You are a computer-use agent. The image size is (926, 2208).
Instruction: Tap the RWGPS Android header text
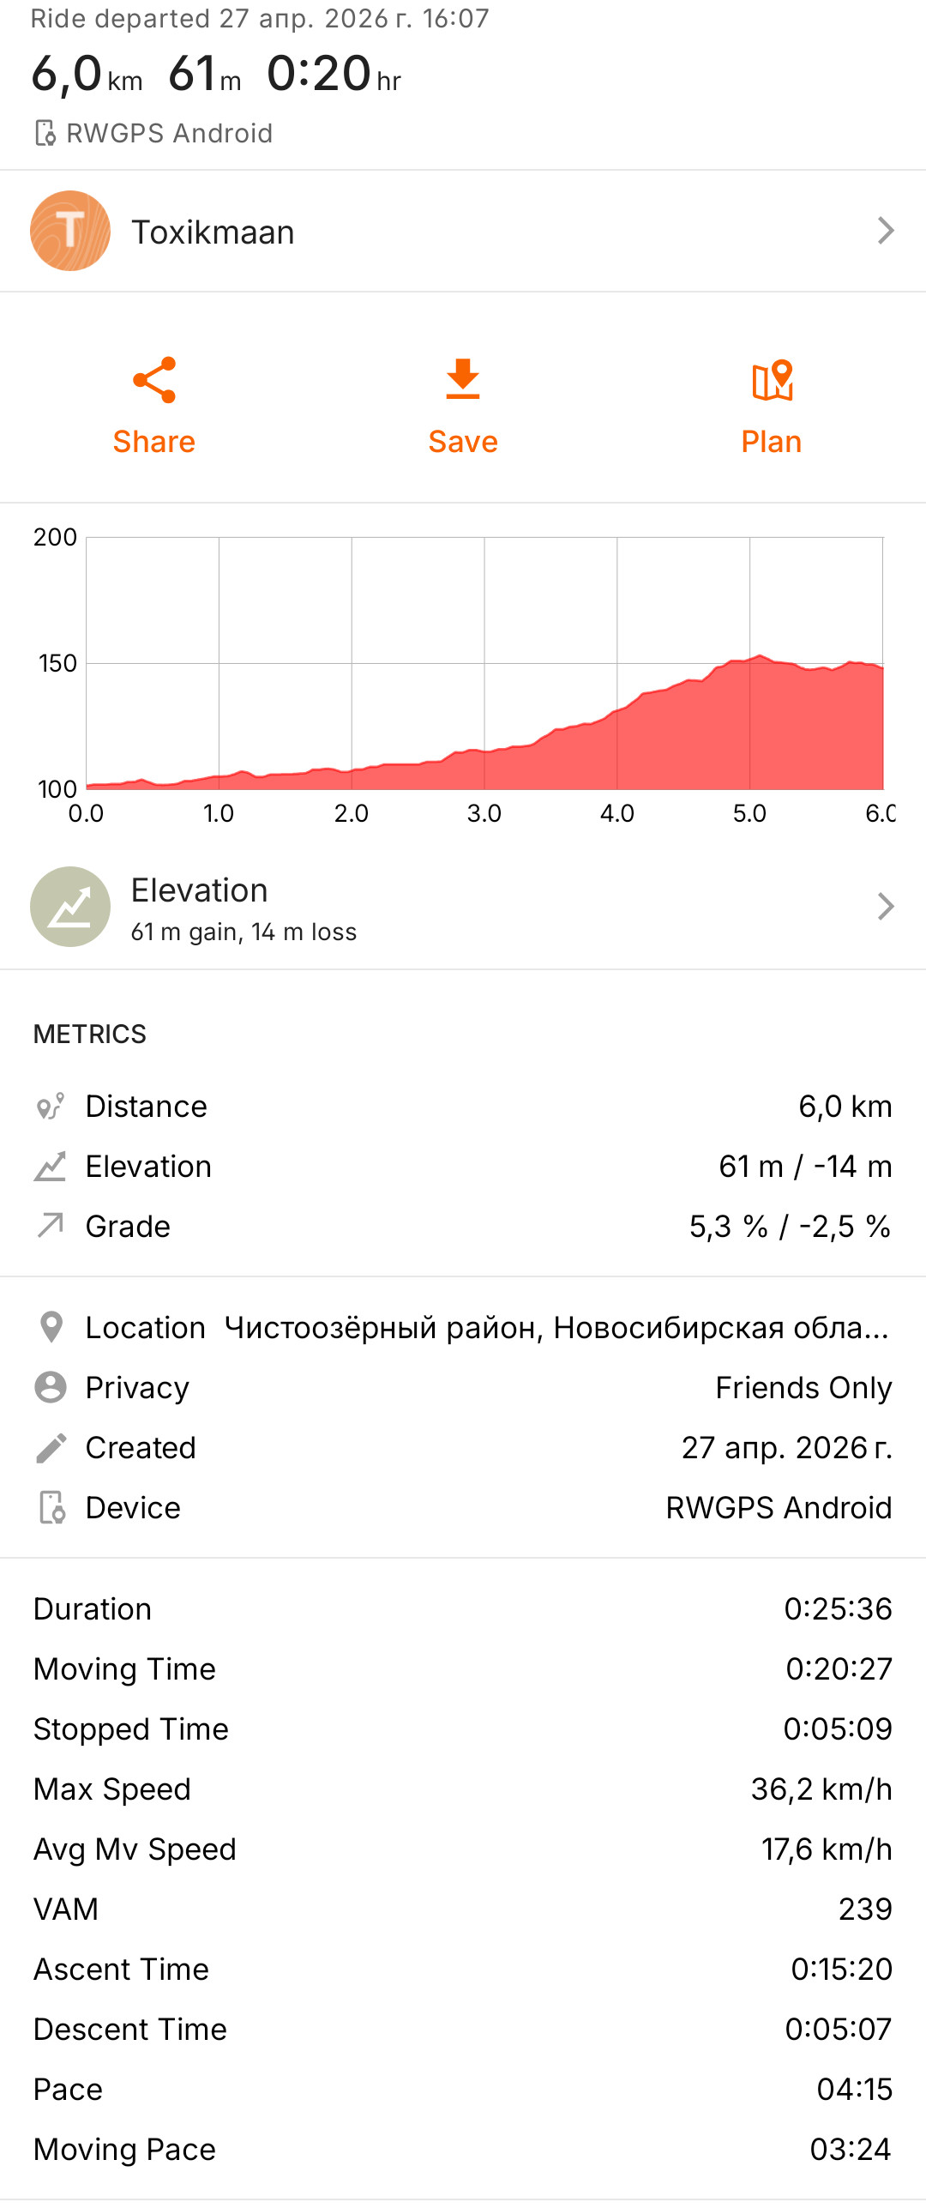click(169, 133)
